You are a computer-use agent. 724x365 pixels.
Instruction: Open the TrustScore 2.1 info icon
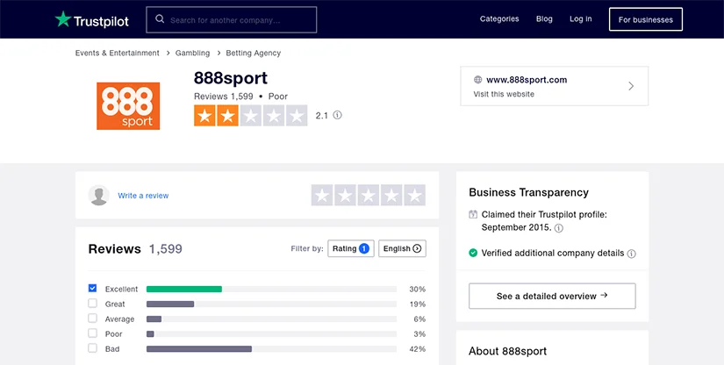pyautogui.click(x=338, y=115)
